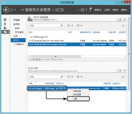Click the Server Manager title bar icon
The image size is (132, 114).
click(x=4, y=2)
